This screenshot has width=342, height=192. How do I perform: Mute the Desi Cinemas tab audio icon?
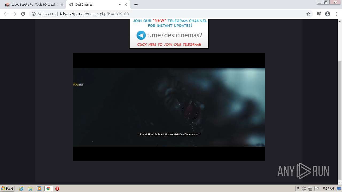click(x=120, y=5)
